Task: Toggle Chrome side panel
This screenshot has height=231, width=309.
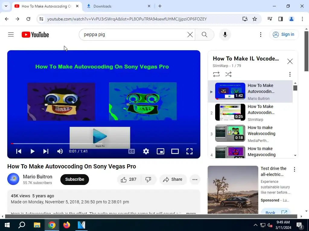Action: (281, 19)
